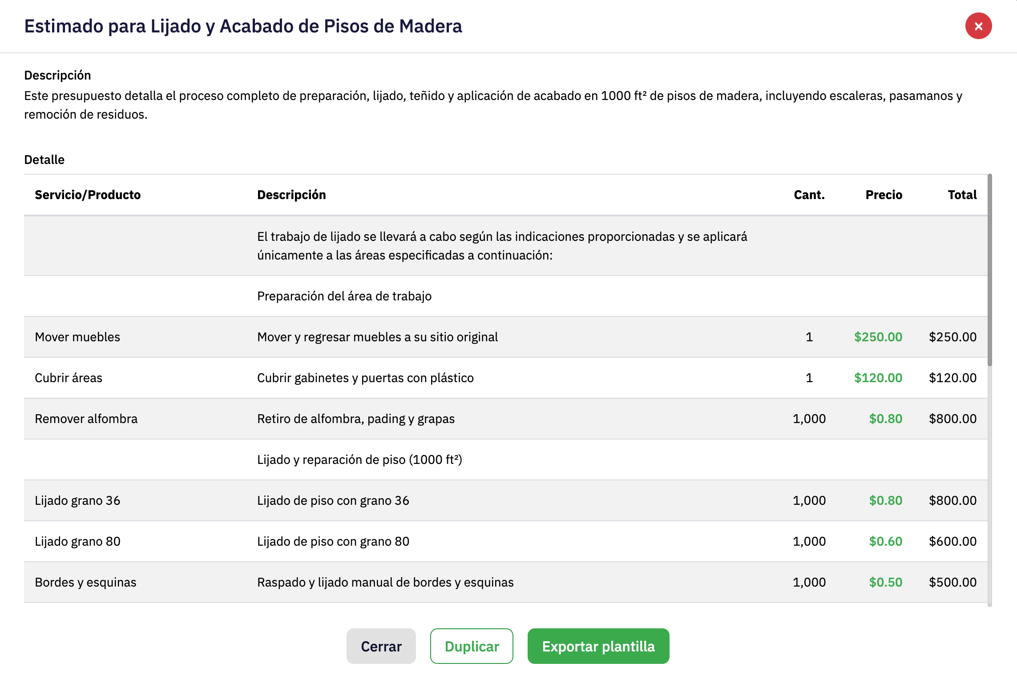
Task: Click the Total column header
Action: 962,195
